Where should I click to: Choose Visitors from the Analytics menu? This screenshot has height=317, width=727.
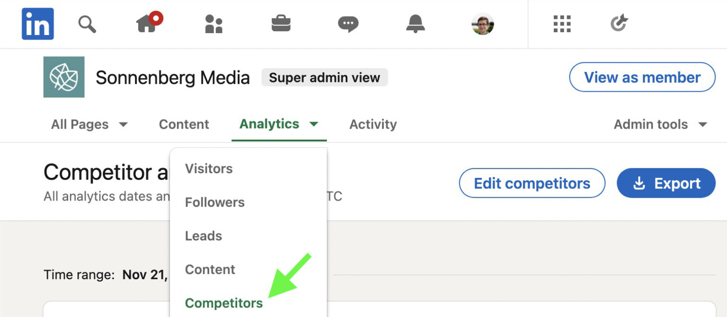point(208,168)
